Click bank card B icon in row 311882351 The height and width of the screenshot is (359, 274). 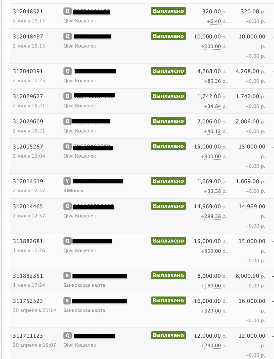click(x=67, y=276)
